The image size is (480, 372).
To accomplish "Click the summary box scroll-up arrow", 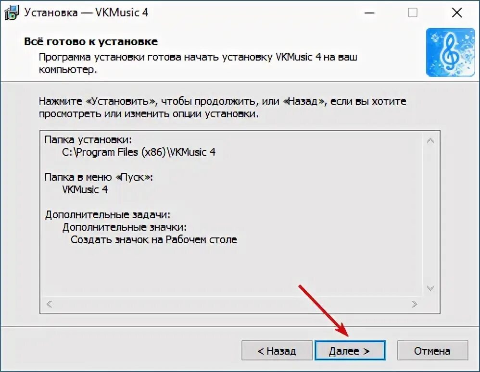I will tap(430, 141).
